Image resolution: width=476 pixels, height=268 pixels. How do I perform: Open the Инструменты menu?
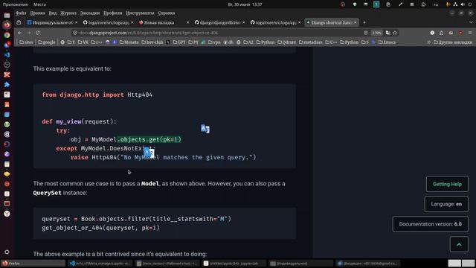140,13
